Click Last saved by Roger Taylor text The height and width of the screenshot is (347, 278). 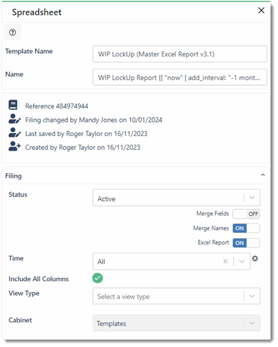pyautogui.click(x=86, y=134)
